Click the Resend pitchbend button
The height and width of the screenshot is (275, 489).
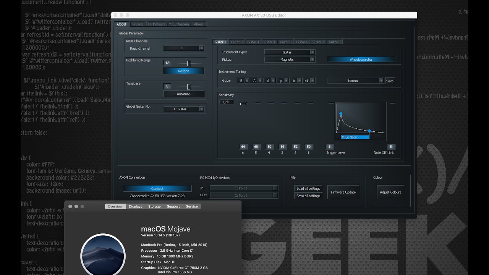point(183,71)
